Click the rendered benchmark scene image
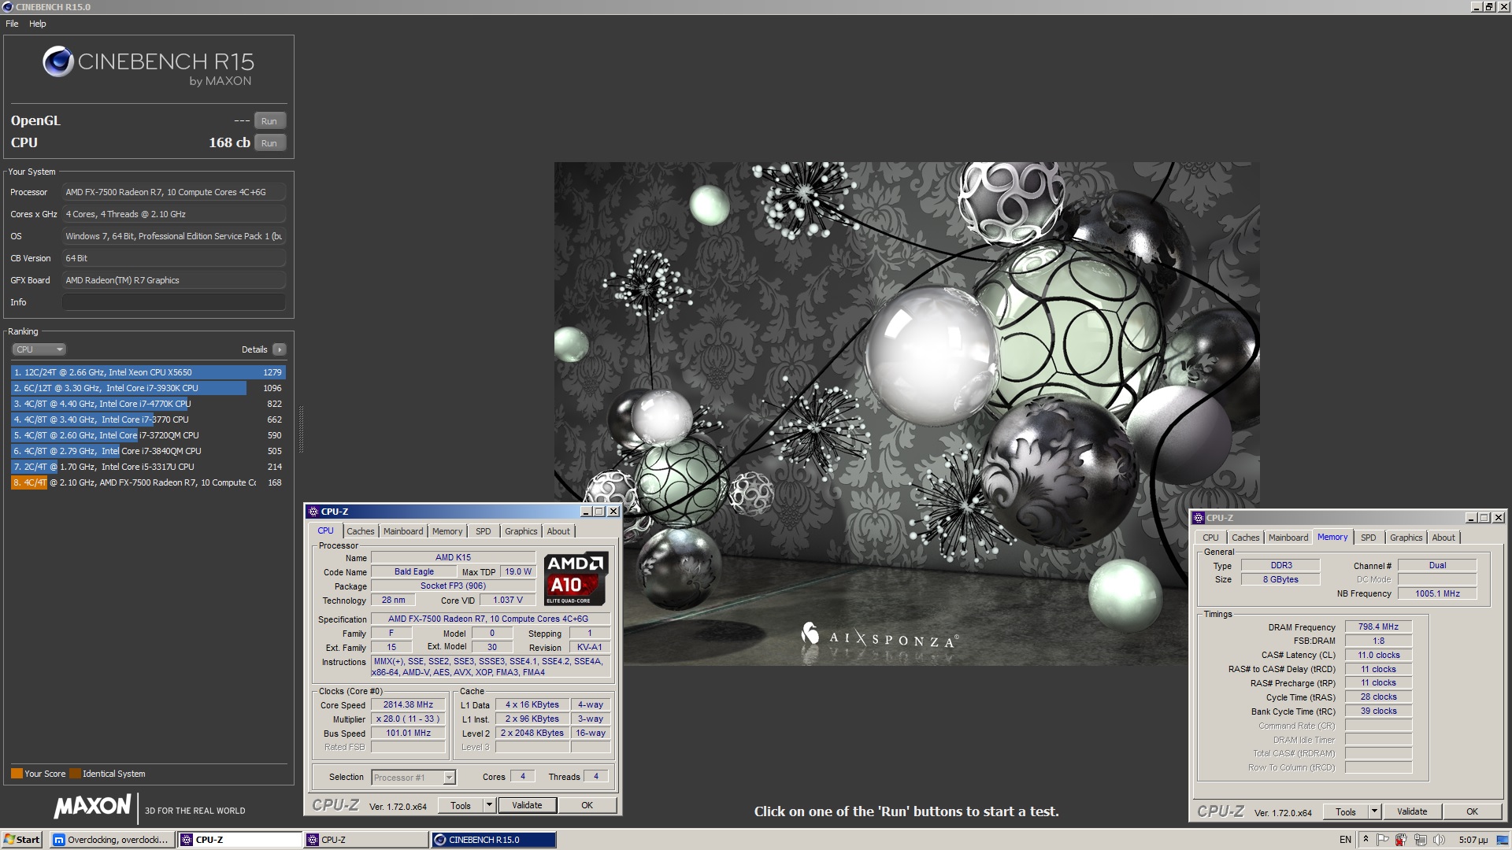This screenshot has height=850, width=1512. point(906,414)
